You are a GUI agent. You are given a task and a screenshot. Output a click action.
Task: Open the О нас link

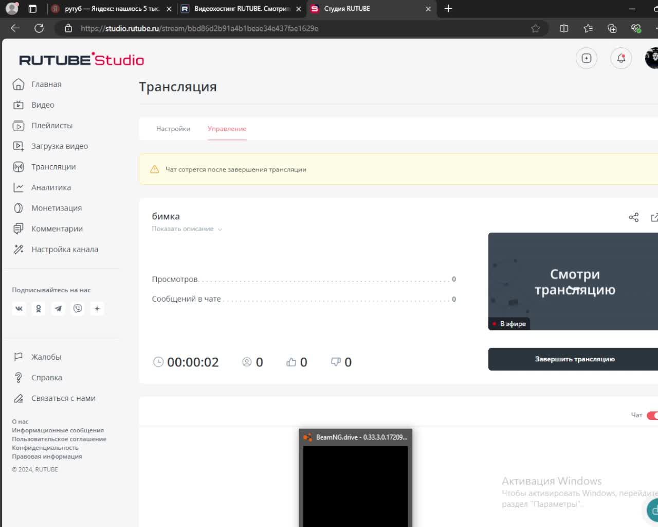click(x=21, y=421)
